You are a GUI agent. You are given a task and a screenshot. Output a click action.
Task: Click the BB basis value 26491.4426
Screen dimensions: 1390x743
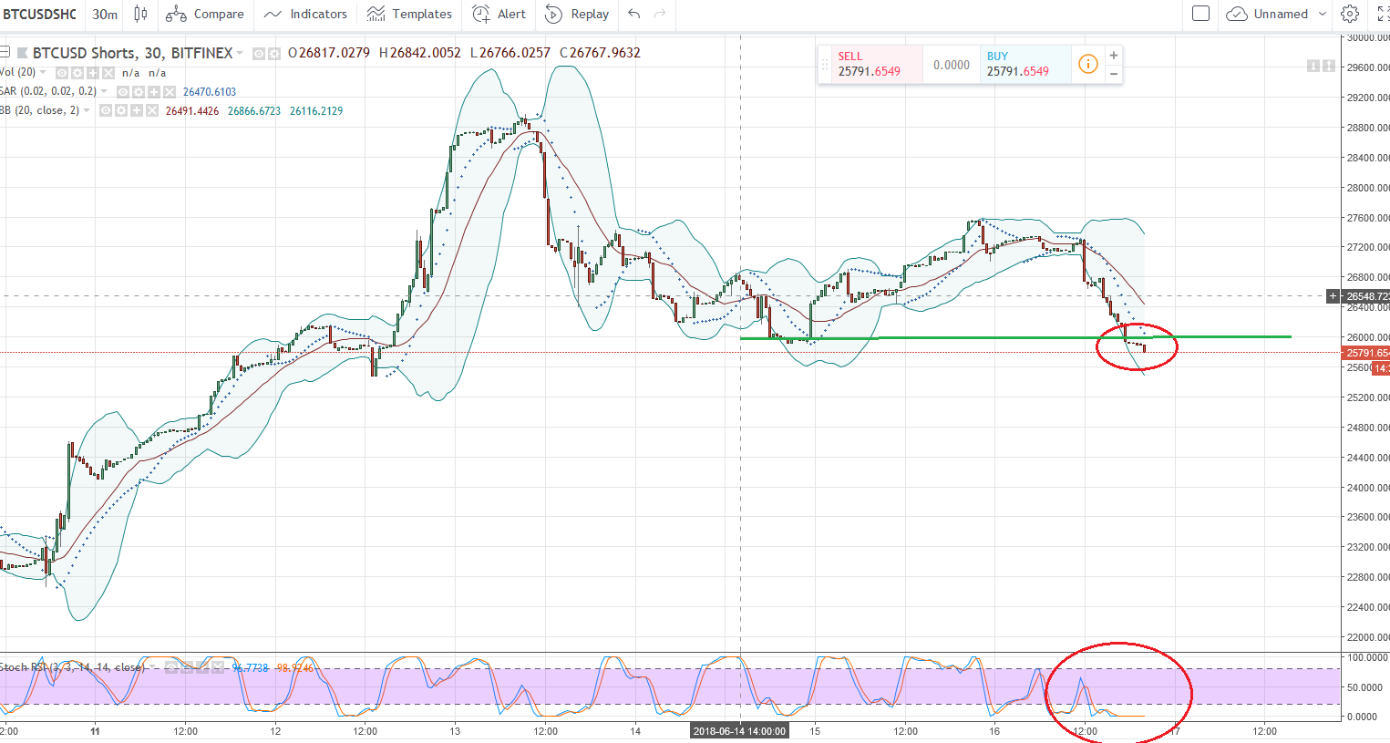(x=192, y=111)
